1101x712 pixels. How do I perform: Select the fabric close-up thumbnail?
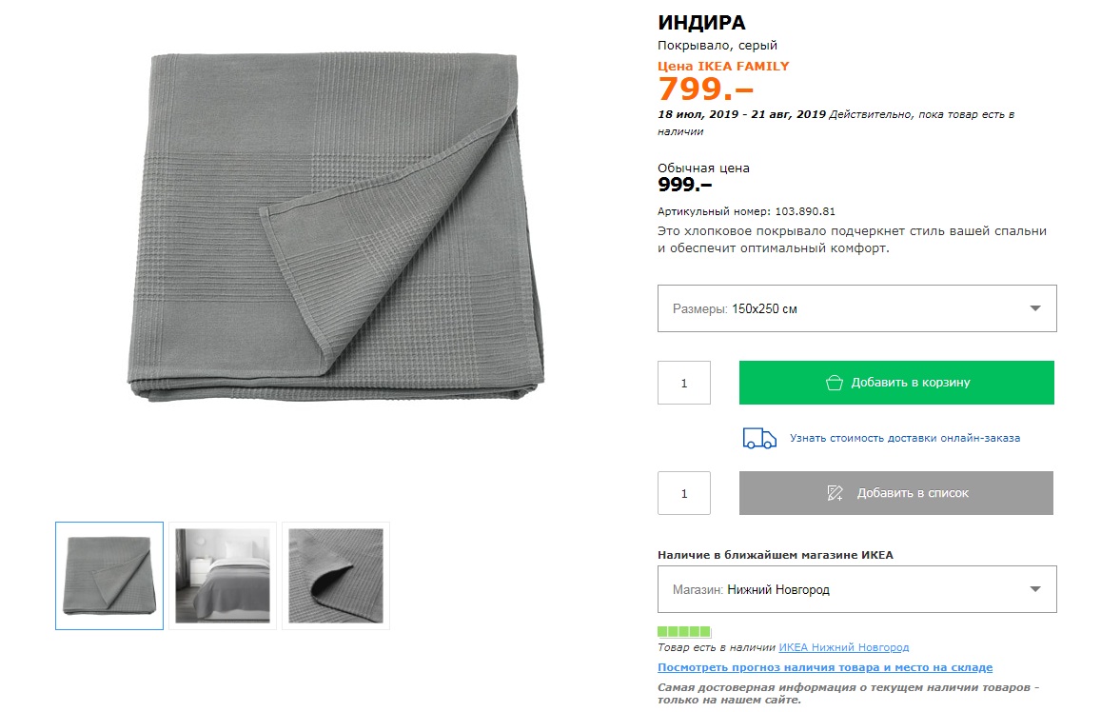pyautogui.click(x=336, y=576)
